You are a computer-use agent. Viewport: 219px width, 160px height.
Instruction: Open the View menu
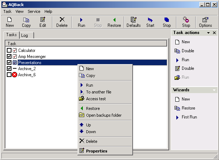(x=19, y=11)
